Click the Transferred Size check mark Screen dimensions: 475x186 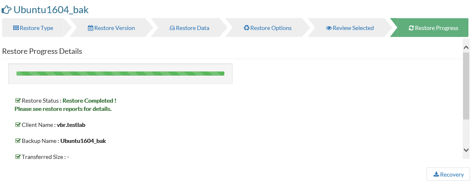pyautogui.click(x=18, y=156)
